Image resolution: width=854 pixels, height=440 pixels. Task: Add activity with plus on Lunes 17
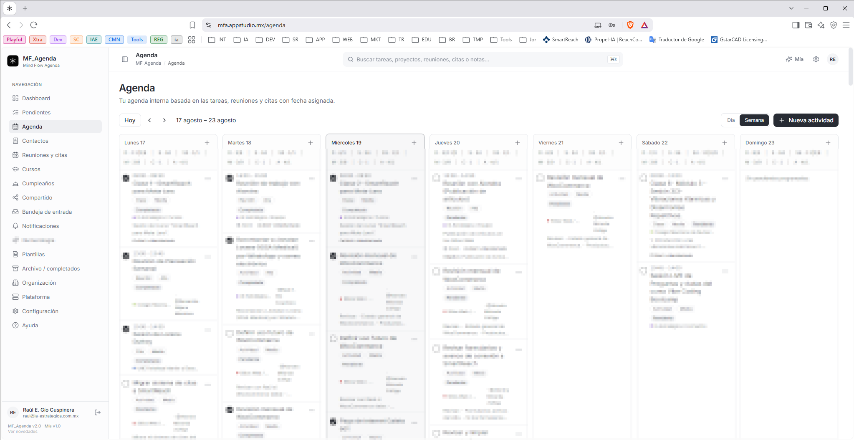[207, 143]
